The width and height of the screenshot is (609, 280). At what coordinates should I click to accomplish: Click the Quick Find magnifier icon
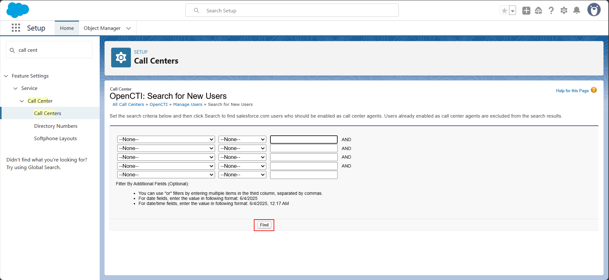click(12, 50)
